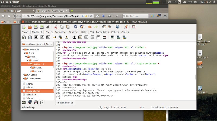Click the Quickstart icon in Standard toolbar

point(24,37)
